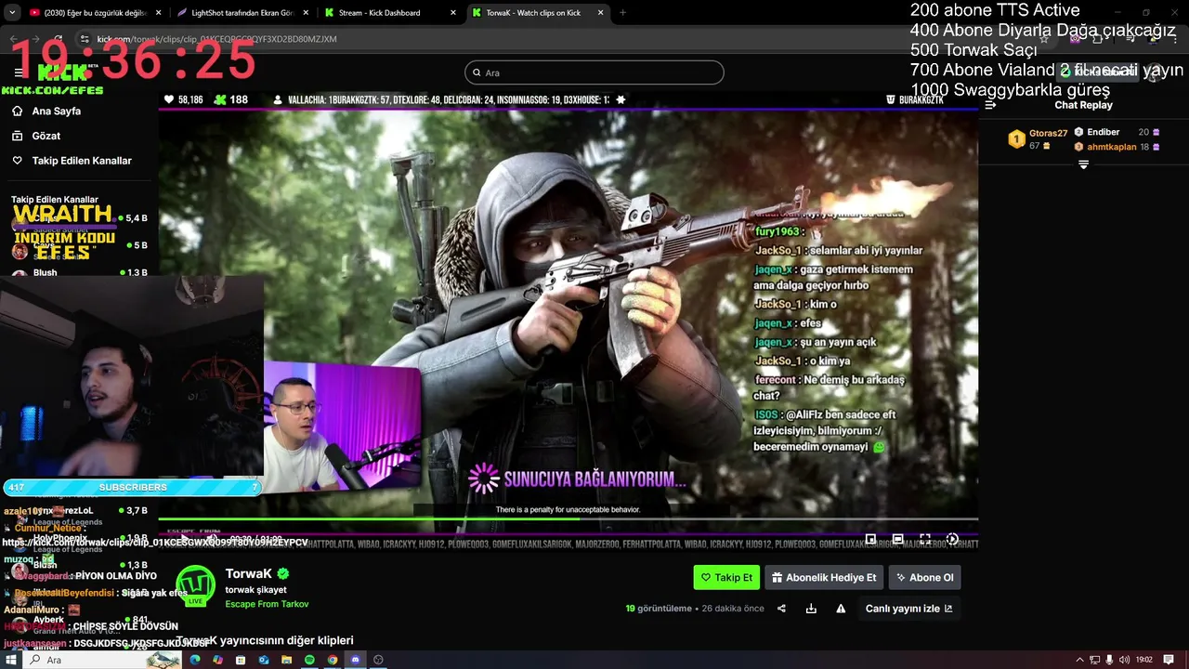Click the microphone icon in system tray
Viewport: 1189px width, 669px height.
pyautogui.click(x=1109, y=660)
